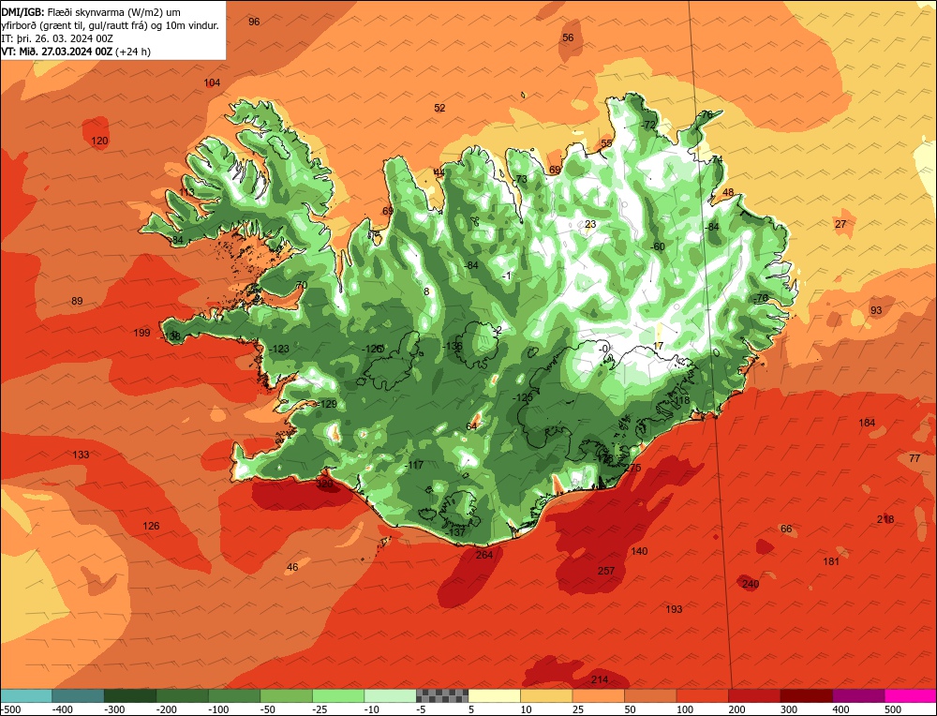Select the 'IT: þri. 26. 03. 2024 00Z' line
This screenshot has width=937, height=716.
click(x=57, y=38)
